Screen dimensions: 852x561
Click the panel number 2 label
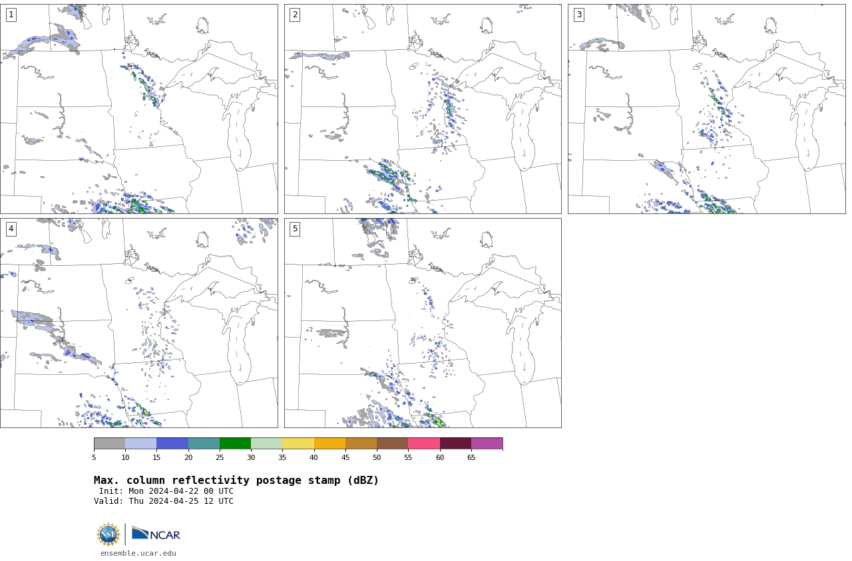point(295,15)
